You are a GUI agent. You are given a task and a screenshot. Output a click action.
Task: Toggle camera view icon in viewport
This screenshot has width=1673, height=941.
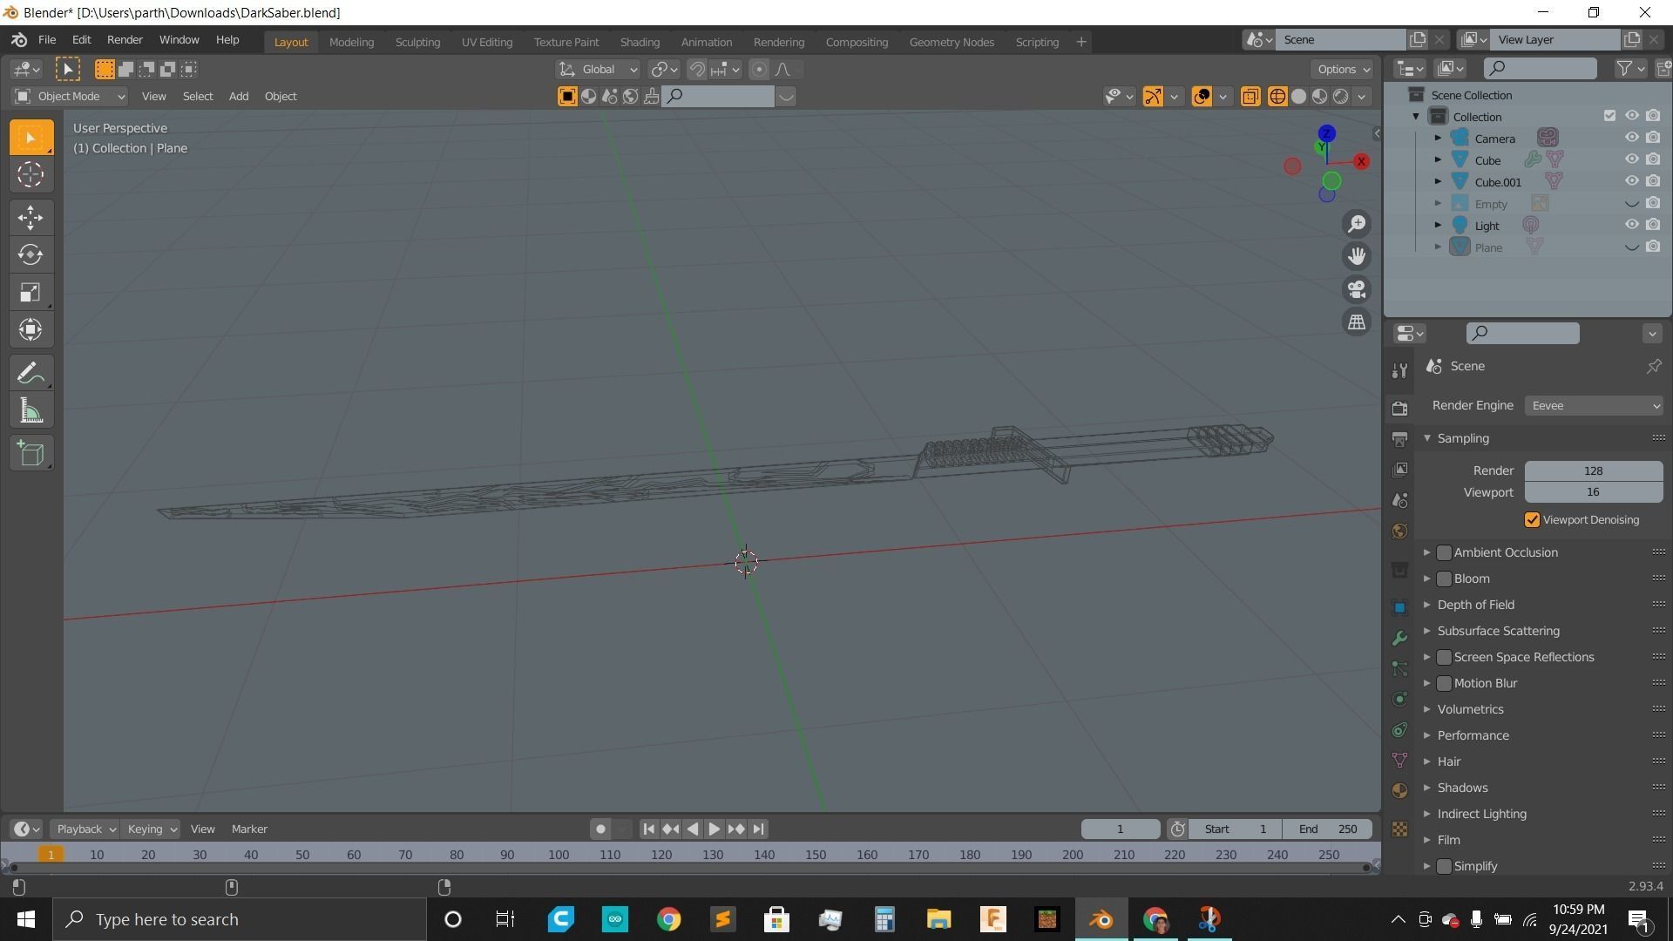point(1357,289)
